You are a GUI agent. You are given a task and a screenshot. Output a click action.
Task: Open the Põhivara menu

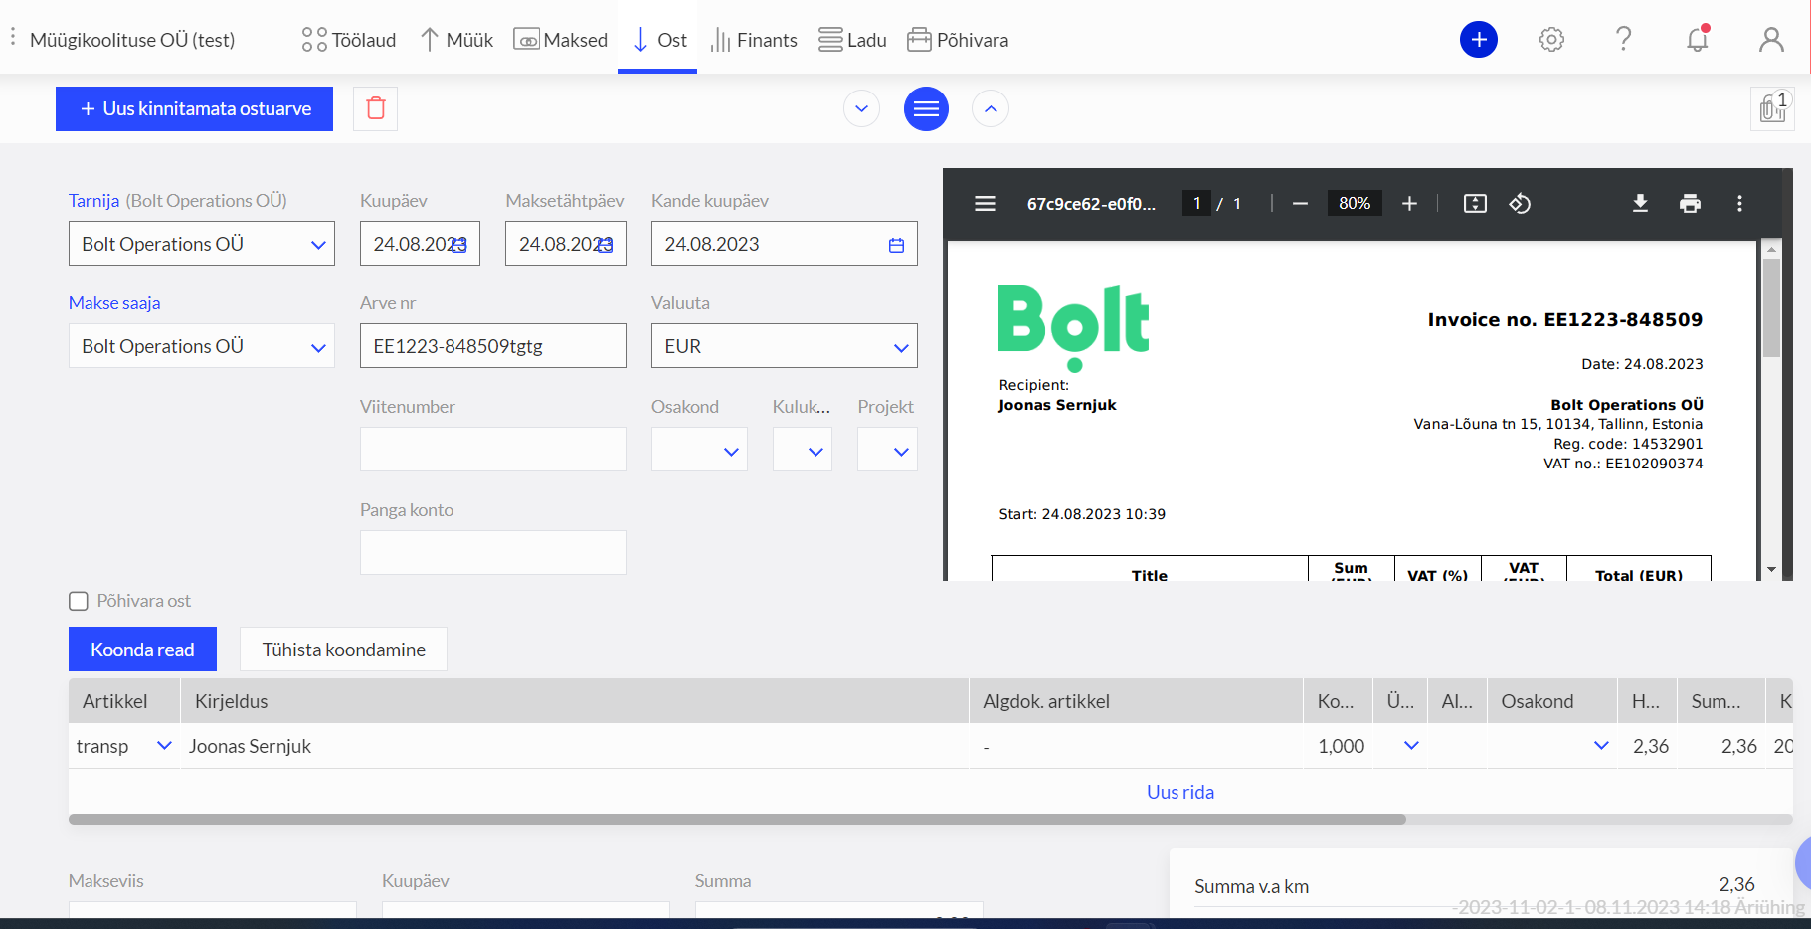click(x=959, y=40)
